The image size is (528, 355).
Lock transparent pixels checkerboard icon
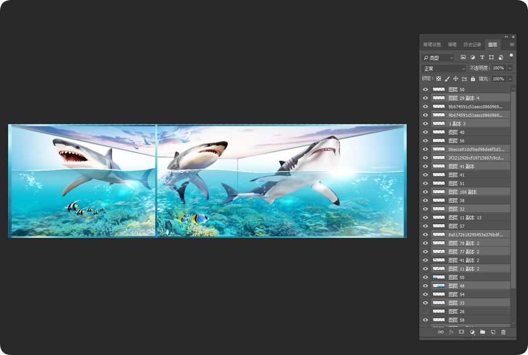click(438, 79)
